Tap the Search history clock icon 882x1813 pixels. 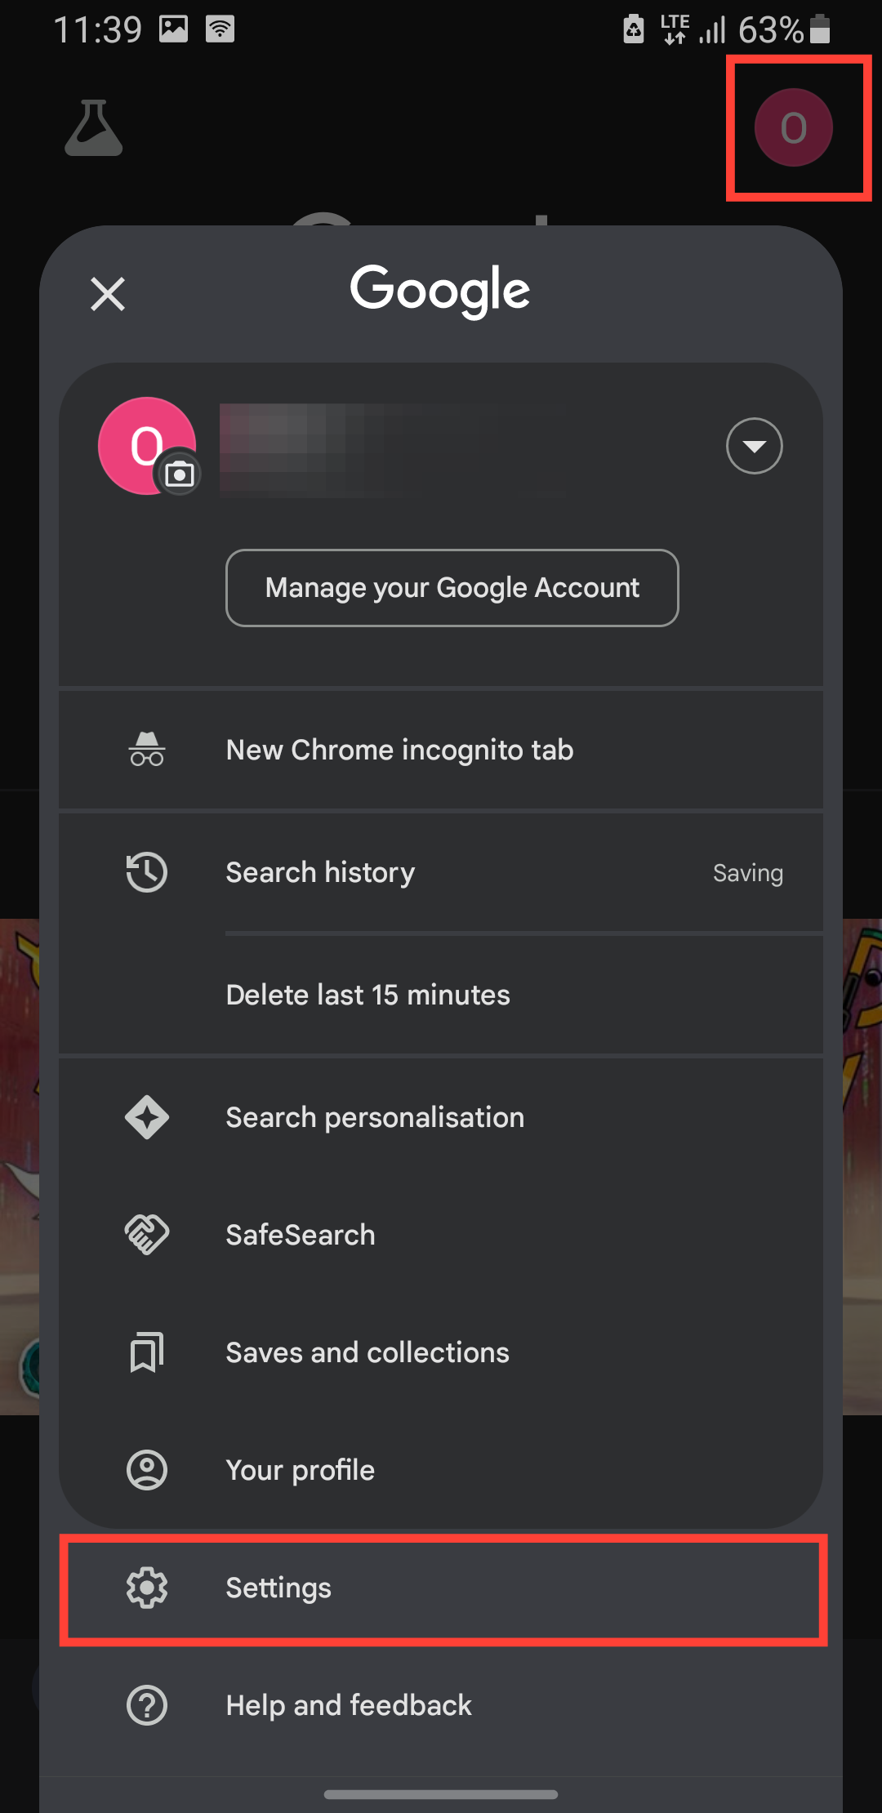tap(147, 872)
